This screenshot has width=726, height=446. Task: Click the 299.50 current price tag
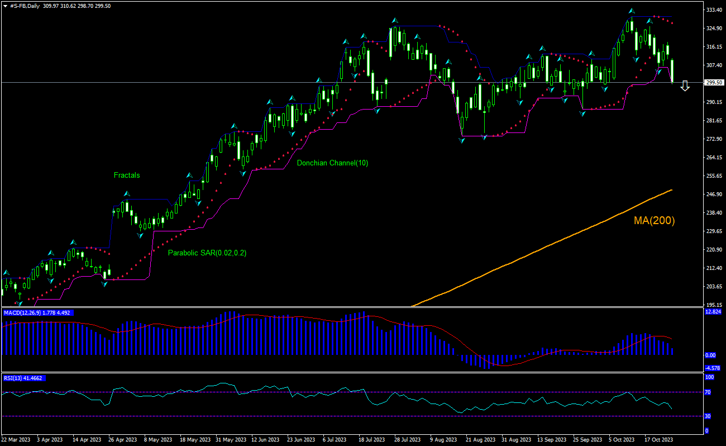pos(713,83)
